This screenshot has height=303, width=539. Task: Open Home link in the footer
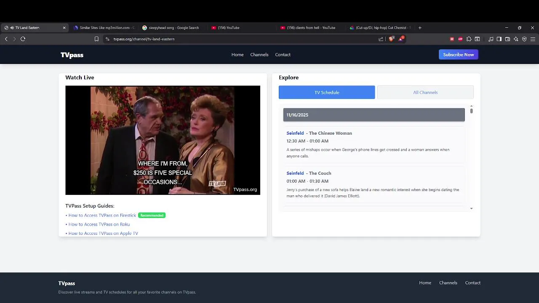425,283
